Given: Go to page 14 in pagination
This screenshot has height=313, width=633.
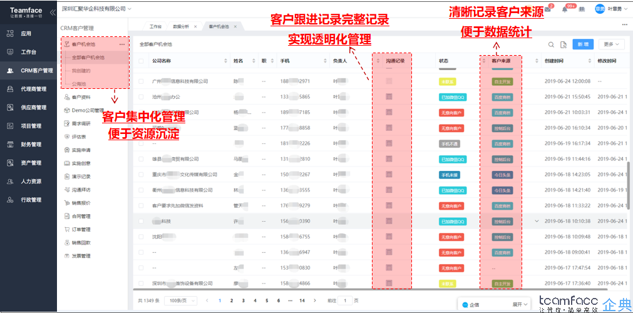Looking at the screenshot, I should pos(302,300).
